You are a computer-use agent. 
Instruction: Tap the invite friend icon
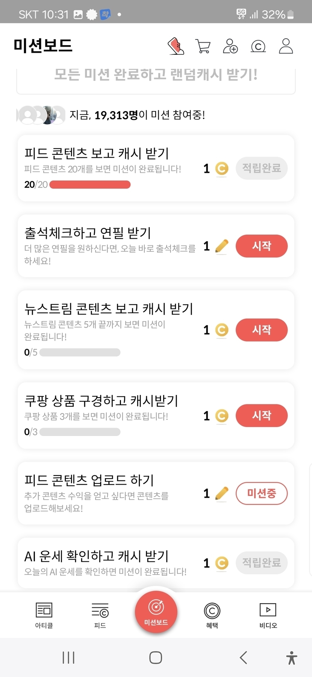point(230,46)
